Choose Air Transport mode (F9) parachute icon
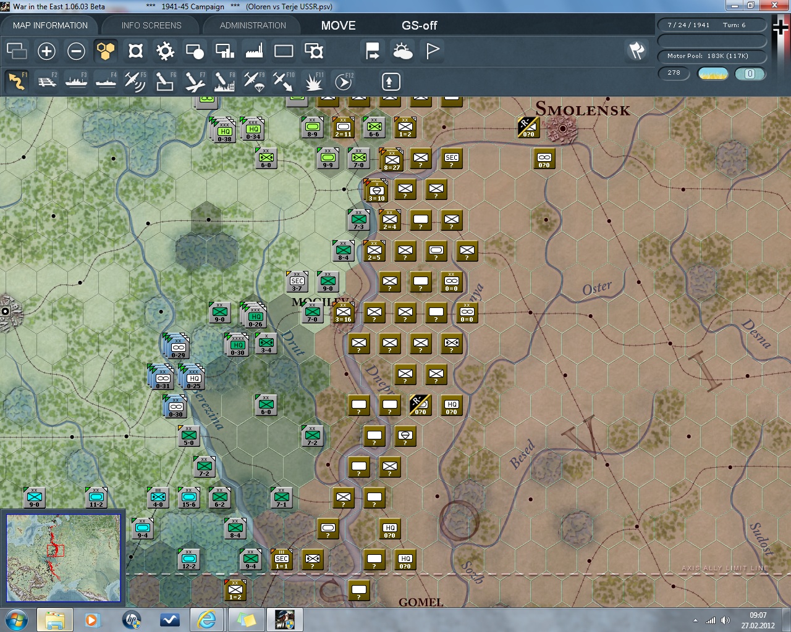This screenshot has width=791, height=632. click(254, 81)
